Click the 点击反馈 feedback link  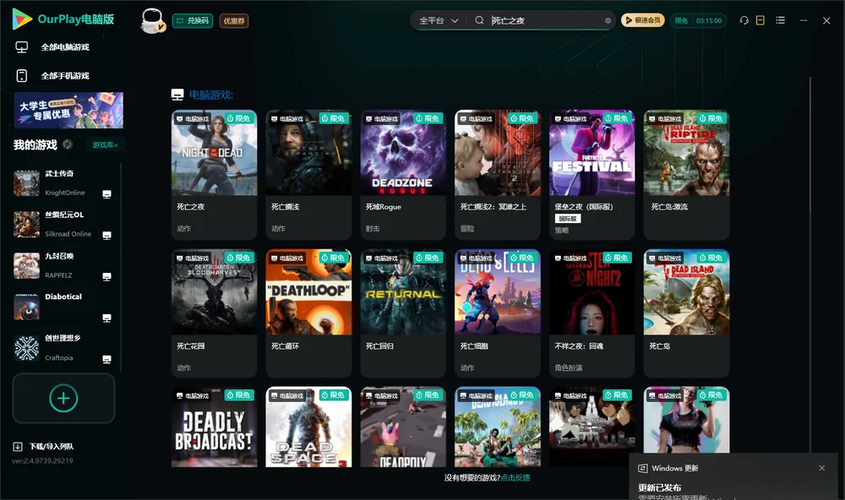point(515,477)
